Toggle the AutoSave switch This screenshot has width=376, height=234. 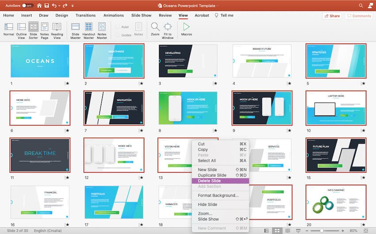pyautogui.click(x=27, y=5)
